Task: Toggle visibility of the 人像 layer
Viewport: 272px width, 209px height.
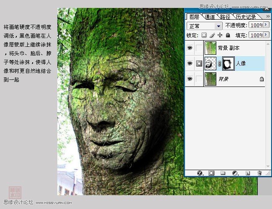Action: (190, 64)
